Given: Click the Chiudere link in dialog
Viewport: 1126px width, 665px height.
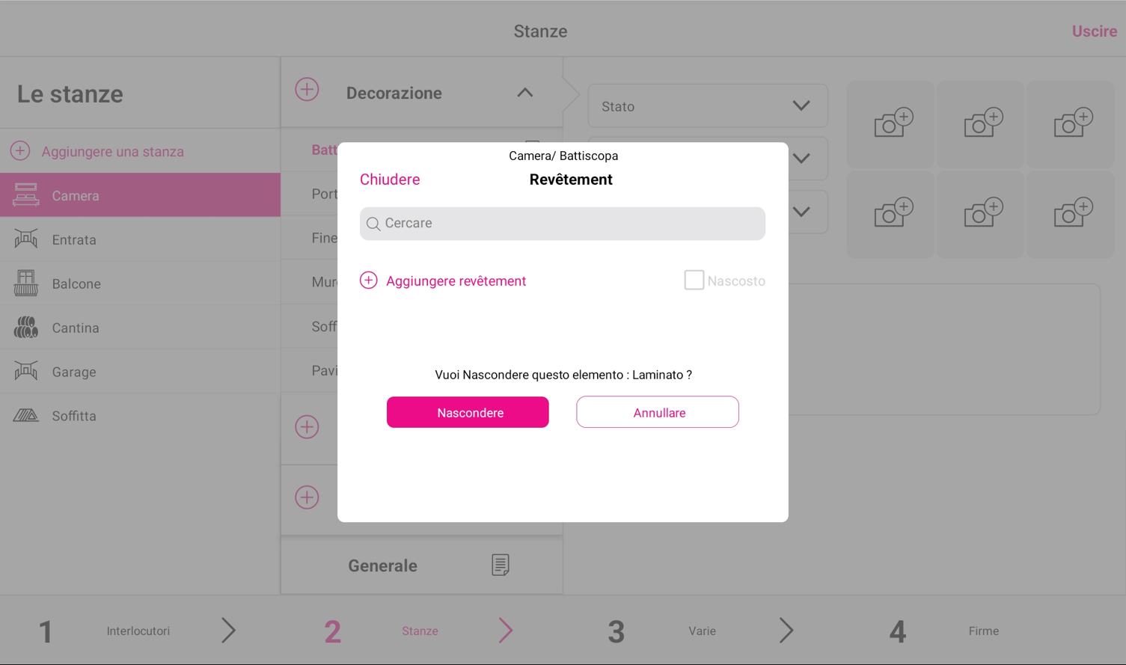Looking at the screenshot, I should coord(390,180).
